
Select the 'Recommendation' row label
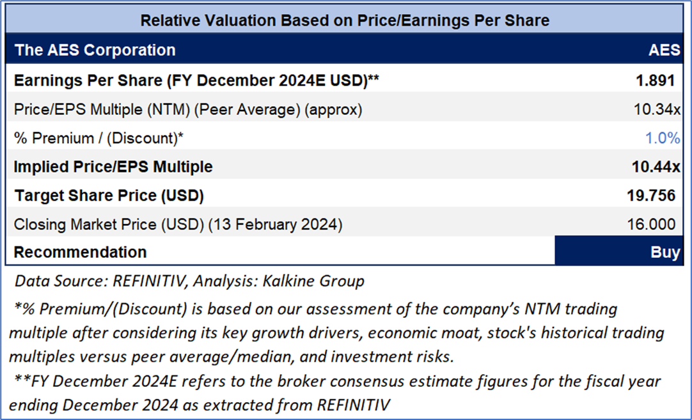tap(80, 251)
